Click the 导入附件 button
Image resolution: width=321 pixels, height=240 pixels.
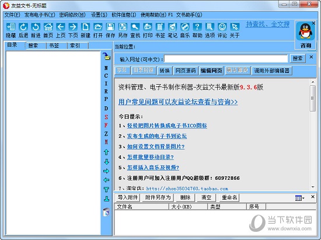click(x=128, y=197)
